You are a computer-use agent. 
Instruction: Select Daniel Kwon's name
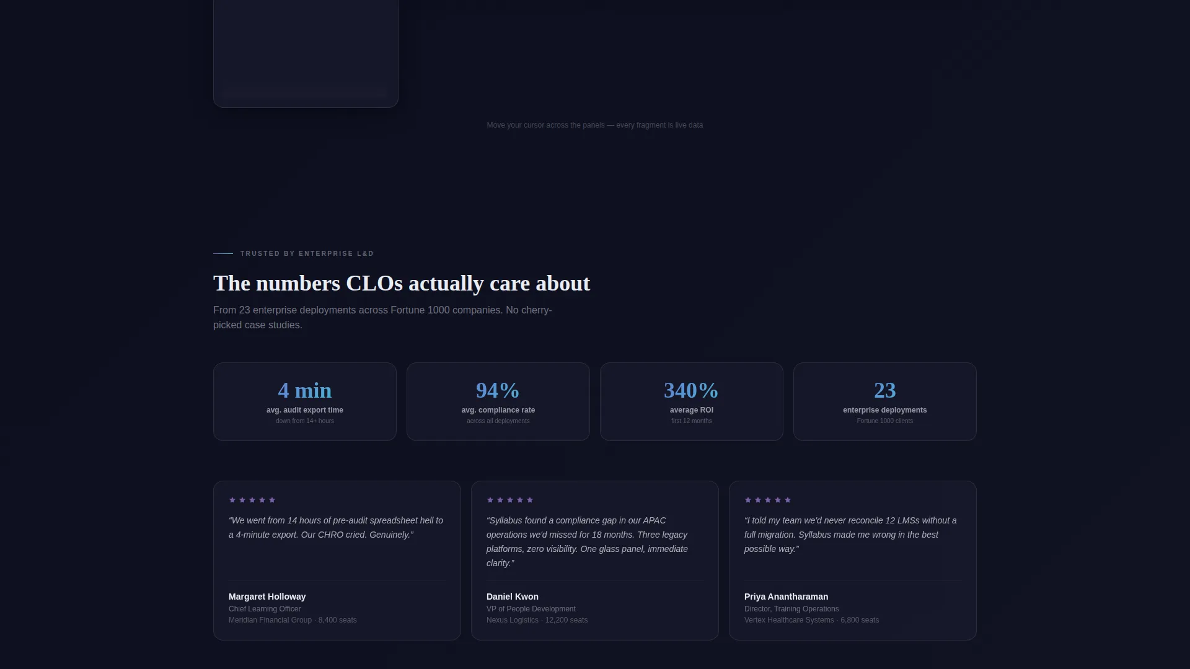pos(513,597)
